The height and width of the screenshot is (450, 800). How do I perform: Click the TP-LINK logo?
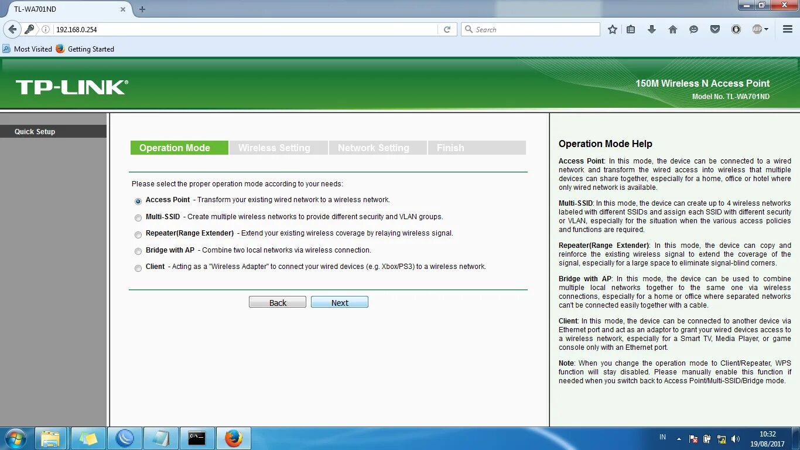[71, 87]
